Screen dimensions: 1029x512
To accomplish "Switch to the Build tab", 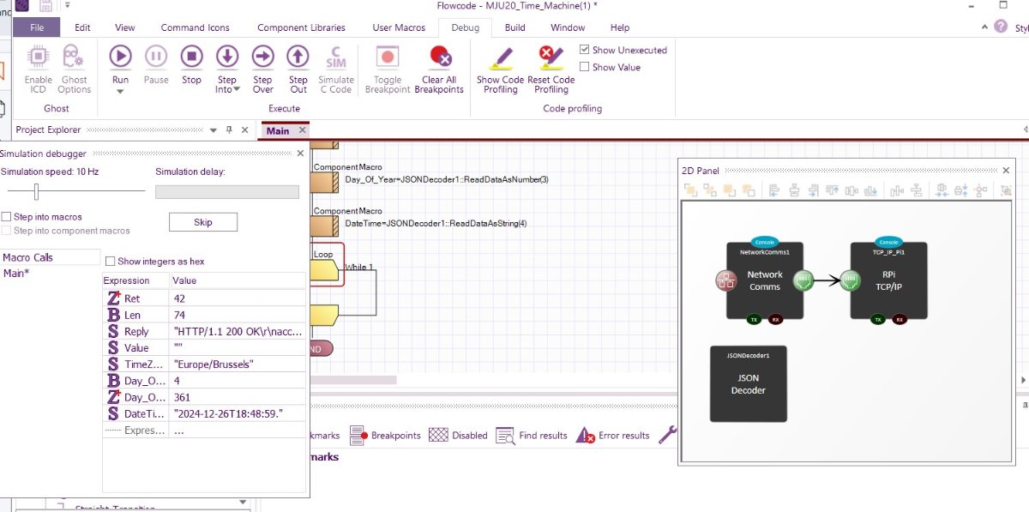I will 514,27.
